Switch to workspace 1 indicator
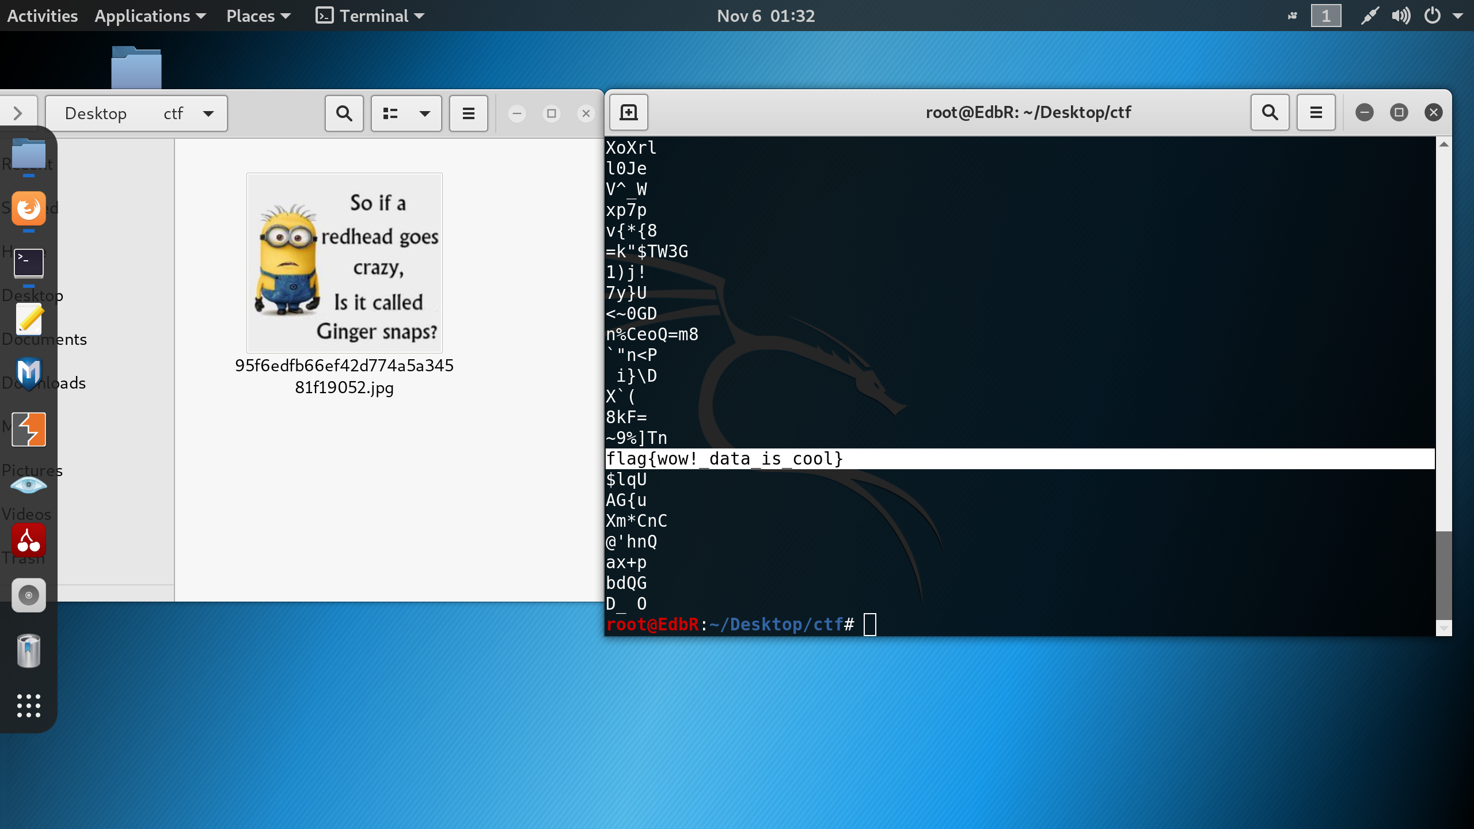The width and height of the screenshot is (1474, 829). point(1326,16)
